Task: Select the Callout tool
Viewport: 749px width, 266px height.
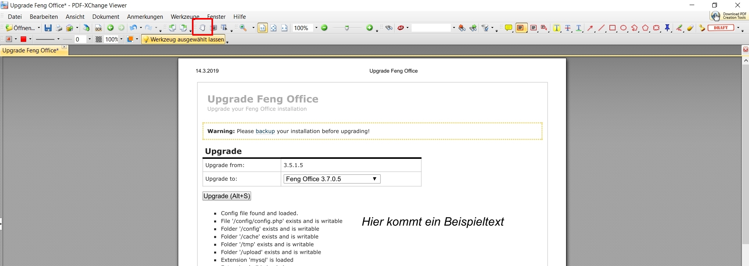Action: click(x=544, y=28)
